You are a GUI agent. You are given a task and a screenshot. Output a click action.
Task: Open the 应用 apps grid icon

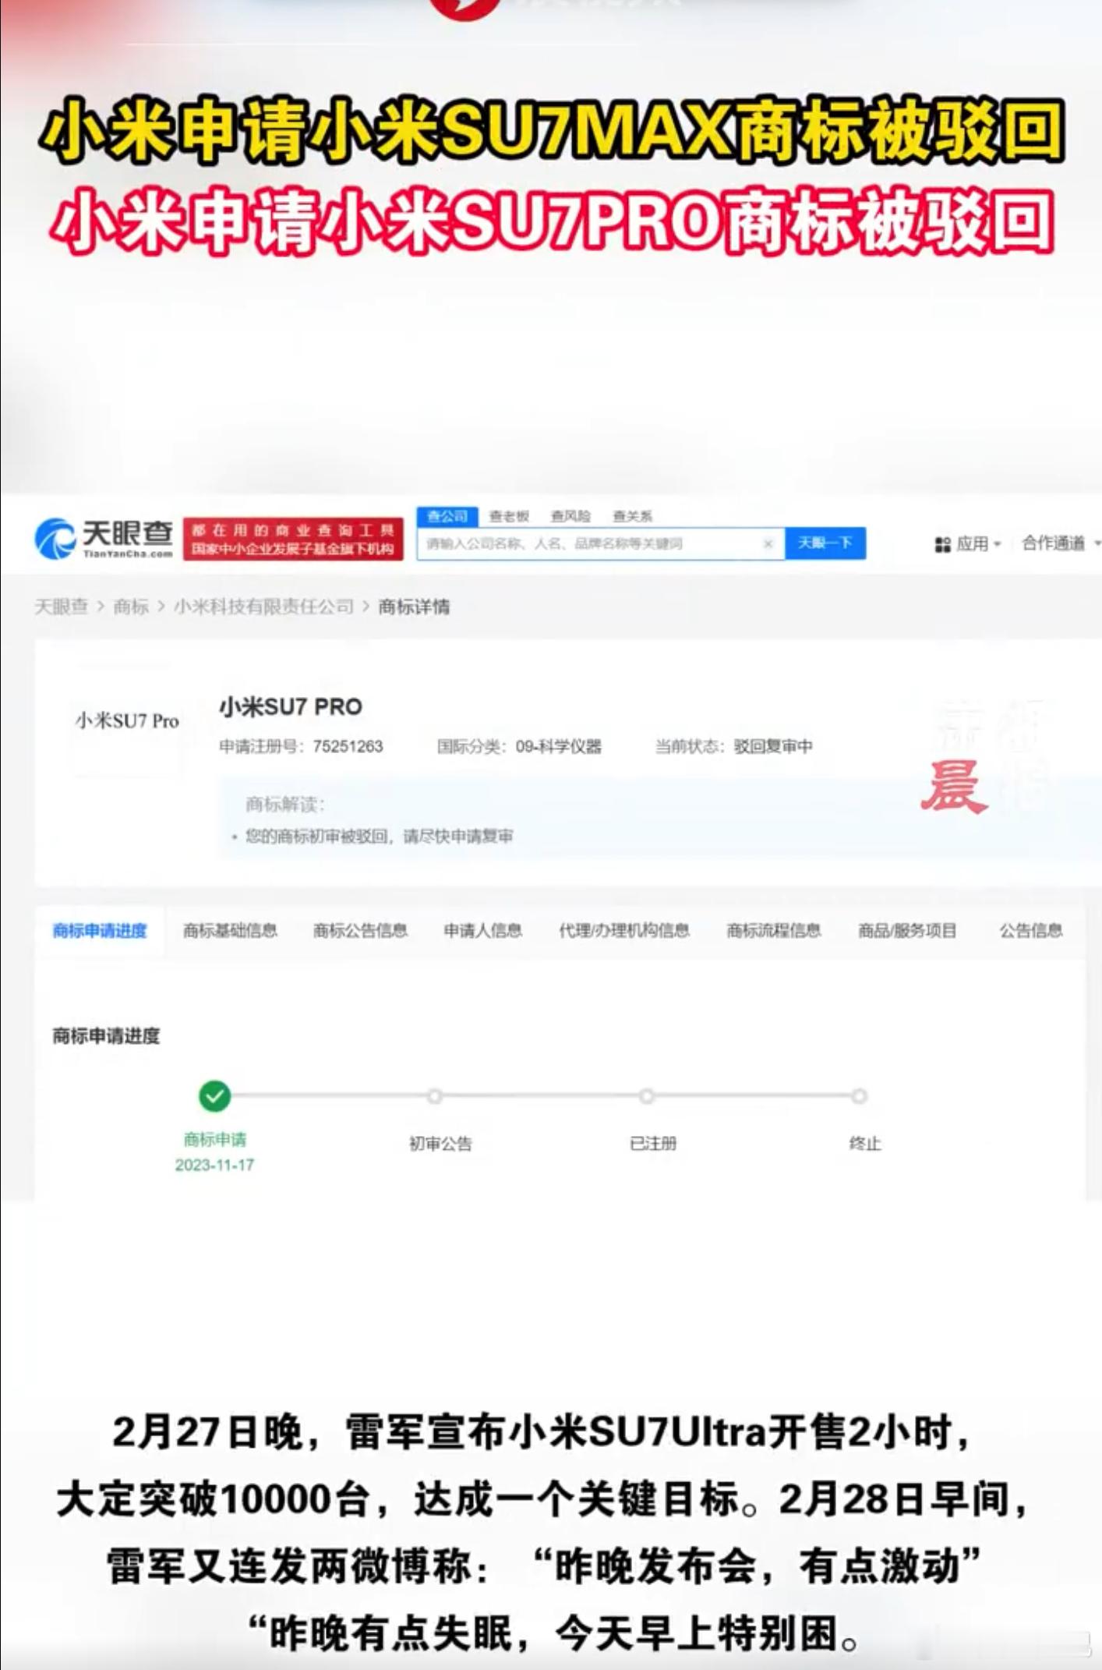(942, 544)
